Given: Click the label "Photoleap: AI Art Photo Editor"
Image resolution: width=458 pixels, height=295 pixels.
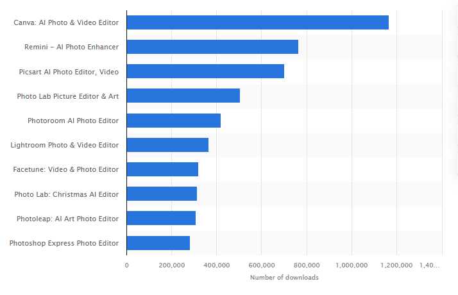Looking at the screenshot, I should [x=67, y=219].
